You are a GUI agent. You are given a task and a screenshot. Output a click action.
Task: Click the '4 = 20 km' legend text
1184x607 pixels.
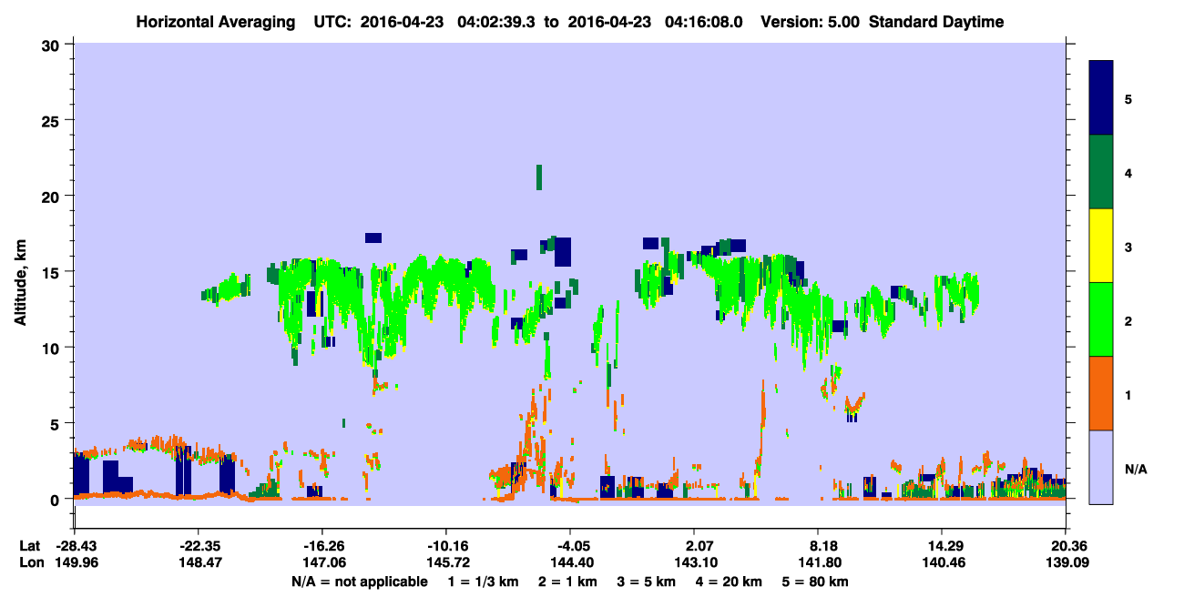pos(729,582)
